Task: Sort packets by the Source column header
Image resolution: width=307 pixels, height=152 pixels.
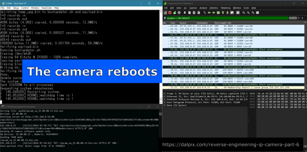Action: click(x=188, y=23)
